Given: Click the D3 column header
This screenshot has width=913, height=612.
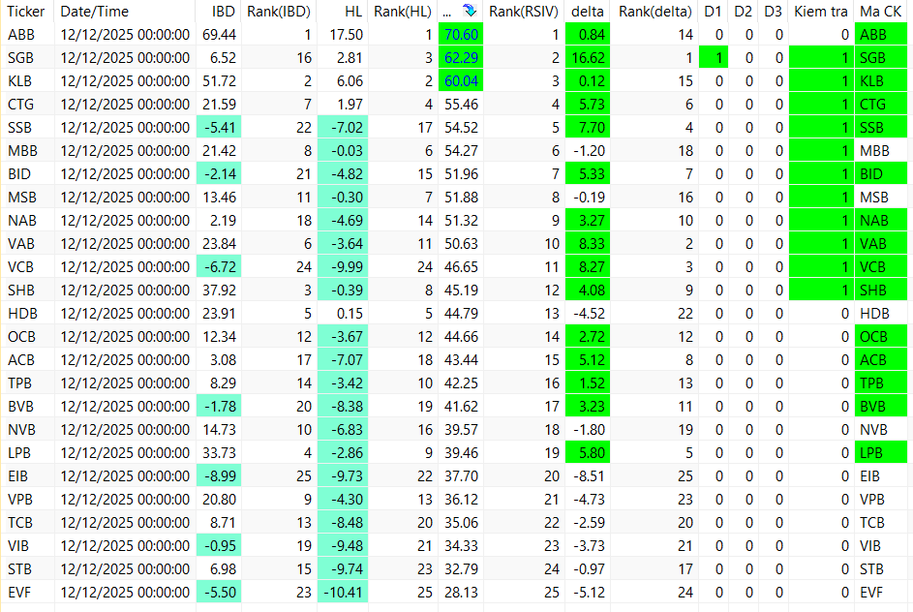Looking at the screenshot, I should click(x=774, y=11).
